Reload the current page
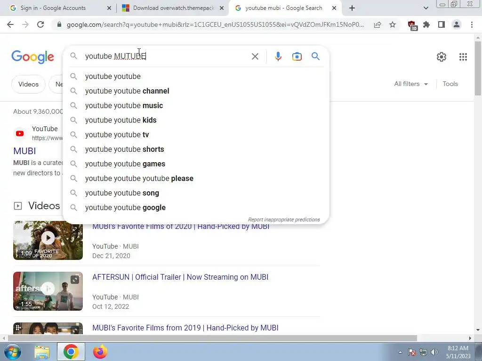The image size is (482, 361). pos(40,24)
